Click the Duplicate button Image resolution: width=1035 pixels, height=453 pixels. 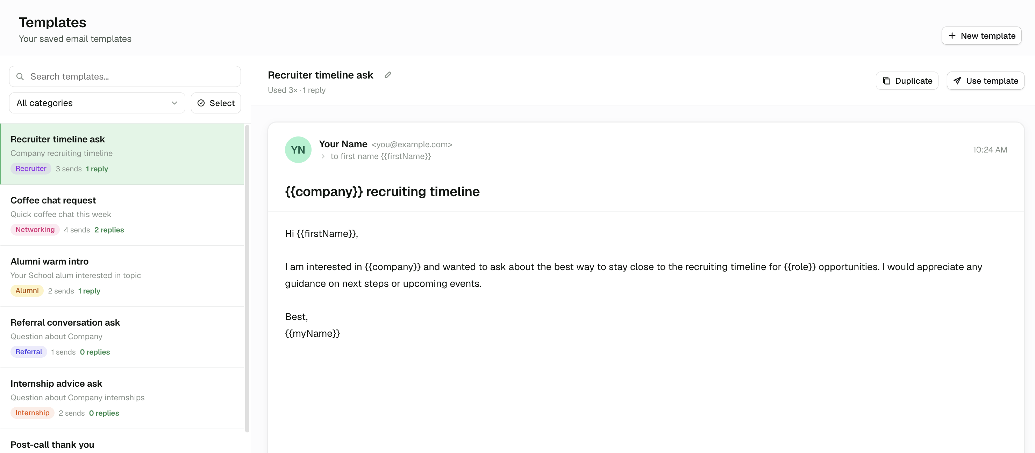907,81
